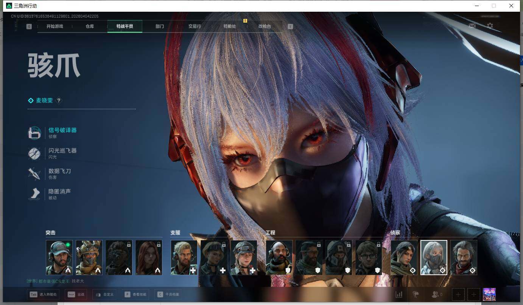Open the mail envelope icon
523x305 pixels.
pos(472,26)
